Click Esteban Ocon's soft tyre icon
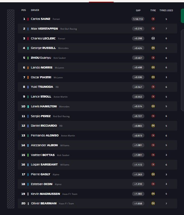Screen dimensions: 184x215 point(153,184)
